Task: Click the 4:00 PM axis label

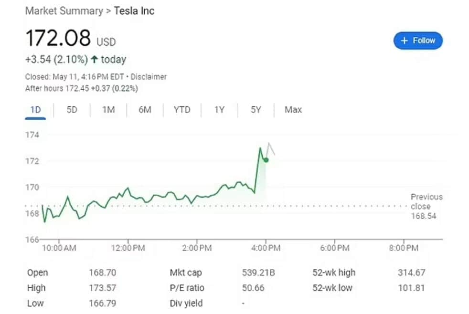Action: pyautogui.click(x=266, y=248)
